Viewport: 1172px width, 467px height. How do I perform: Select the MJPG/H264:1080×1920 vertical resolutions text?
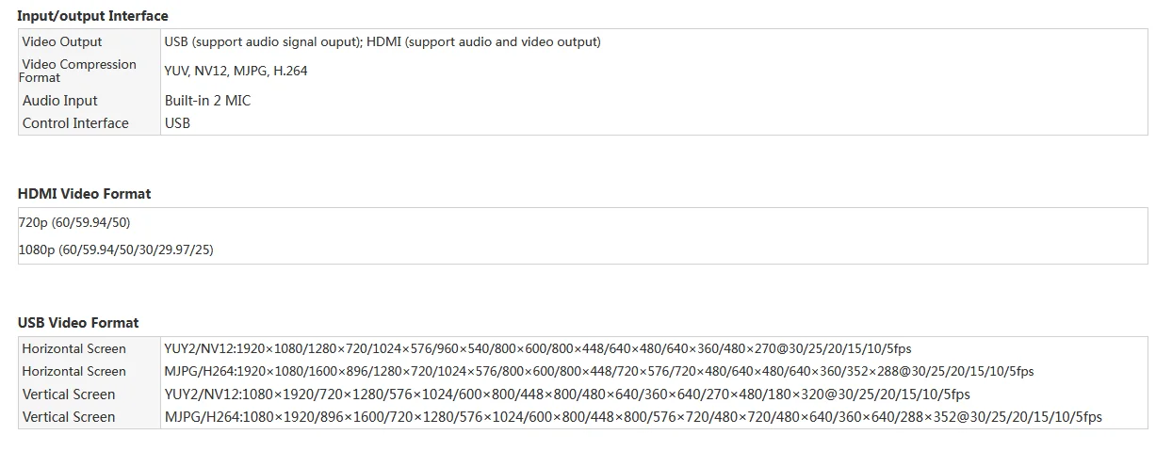pos(632,417)
